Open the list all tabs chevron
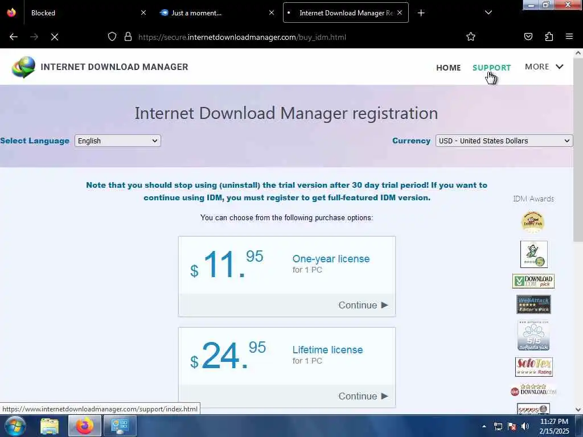Viewport: 583px width, 437px height. click(x=488, y=13)
